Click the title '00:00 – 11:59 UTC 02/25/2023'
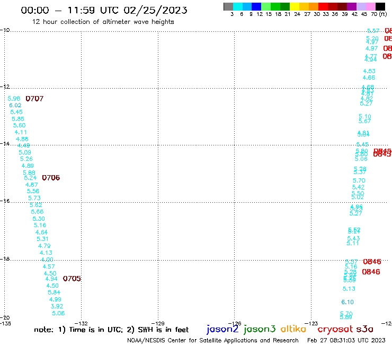392x345 pixels. (x=104, y=10)
